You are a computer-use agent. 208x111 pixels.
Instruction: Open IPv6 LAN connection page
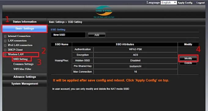click(x=20, y=45)
